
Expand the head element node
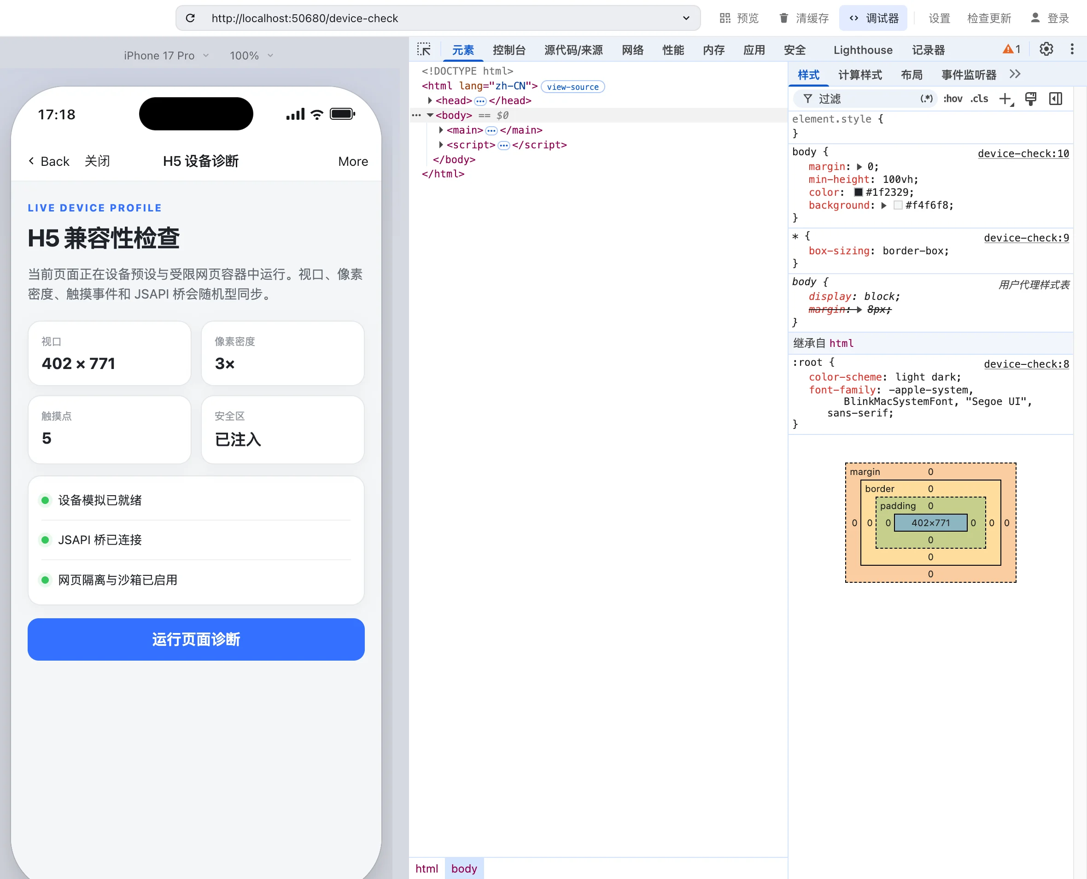coord(430,101)
